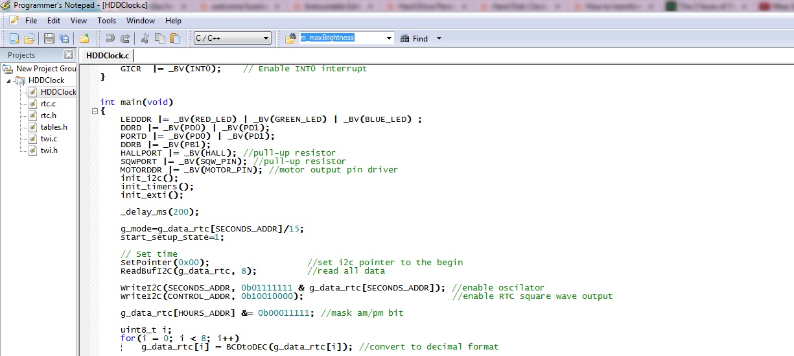Open the Edit menu
Image resolution: width=794 pixels, height=356 pixels.
[x=54, y=21]
